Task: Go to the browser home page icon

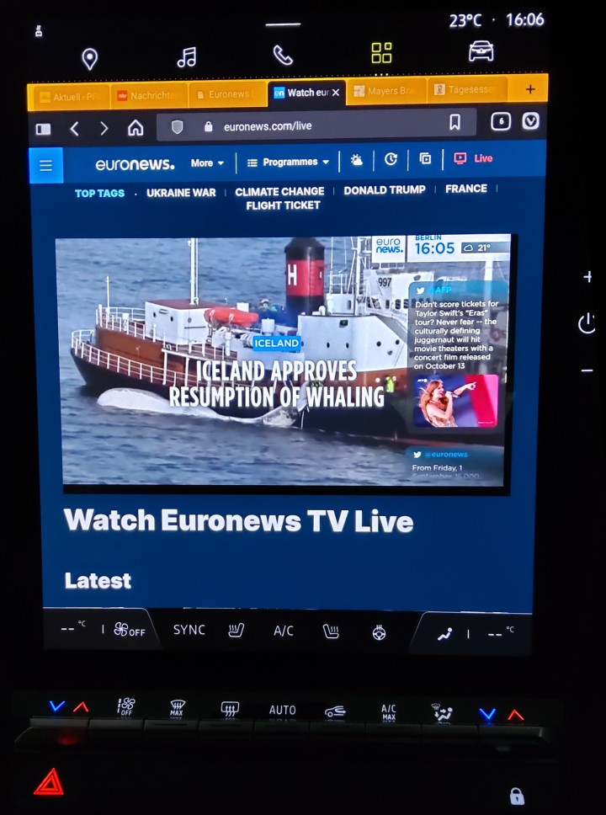Action: 136,127
